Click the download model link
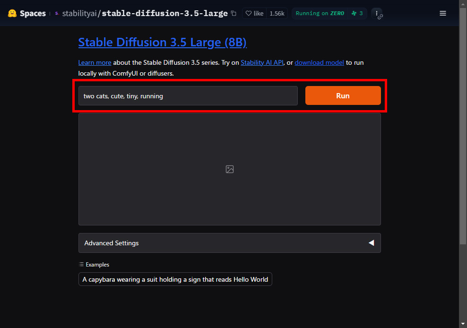This screenshot has height=328, width=467. click(x=319, y=62)
